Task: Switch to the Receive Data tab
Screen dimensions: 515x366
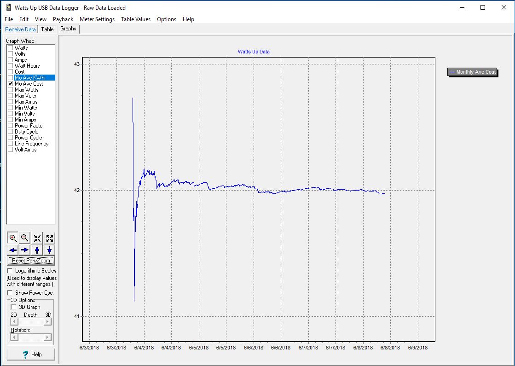Action: click(x=20, y=29)
